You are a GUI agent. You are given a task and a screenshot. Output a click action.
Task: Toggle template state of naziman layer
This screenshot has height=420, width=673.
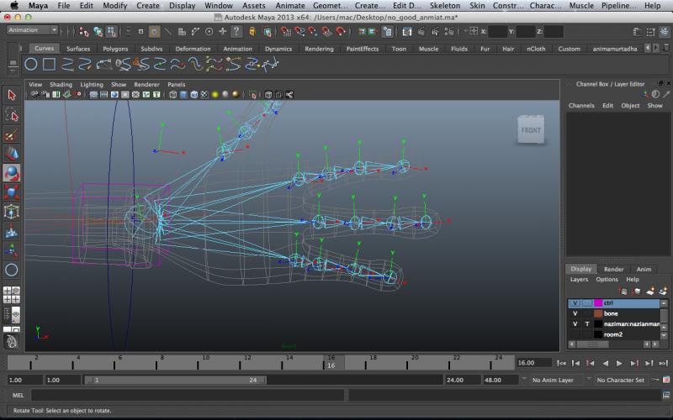pyautogui.click(x=586, y=323)
